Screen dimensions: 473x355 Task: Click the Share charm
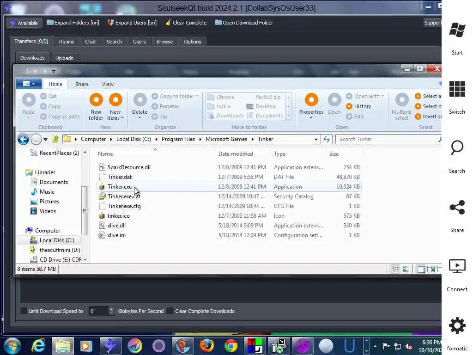[x=457, y=216]
